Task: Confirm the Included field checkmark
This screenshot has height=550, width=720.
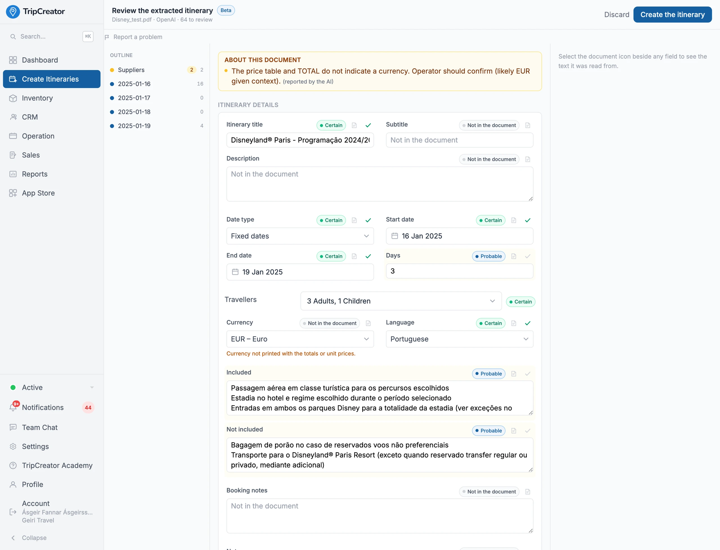Action: click(x=527, y=374)
